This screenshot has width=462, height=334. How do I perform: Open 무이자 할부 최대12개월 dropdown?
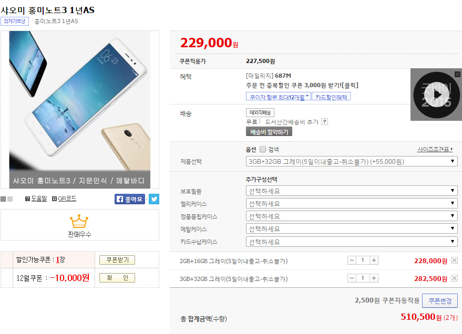(279, 97)
